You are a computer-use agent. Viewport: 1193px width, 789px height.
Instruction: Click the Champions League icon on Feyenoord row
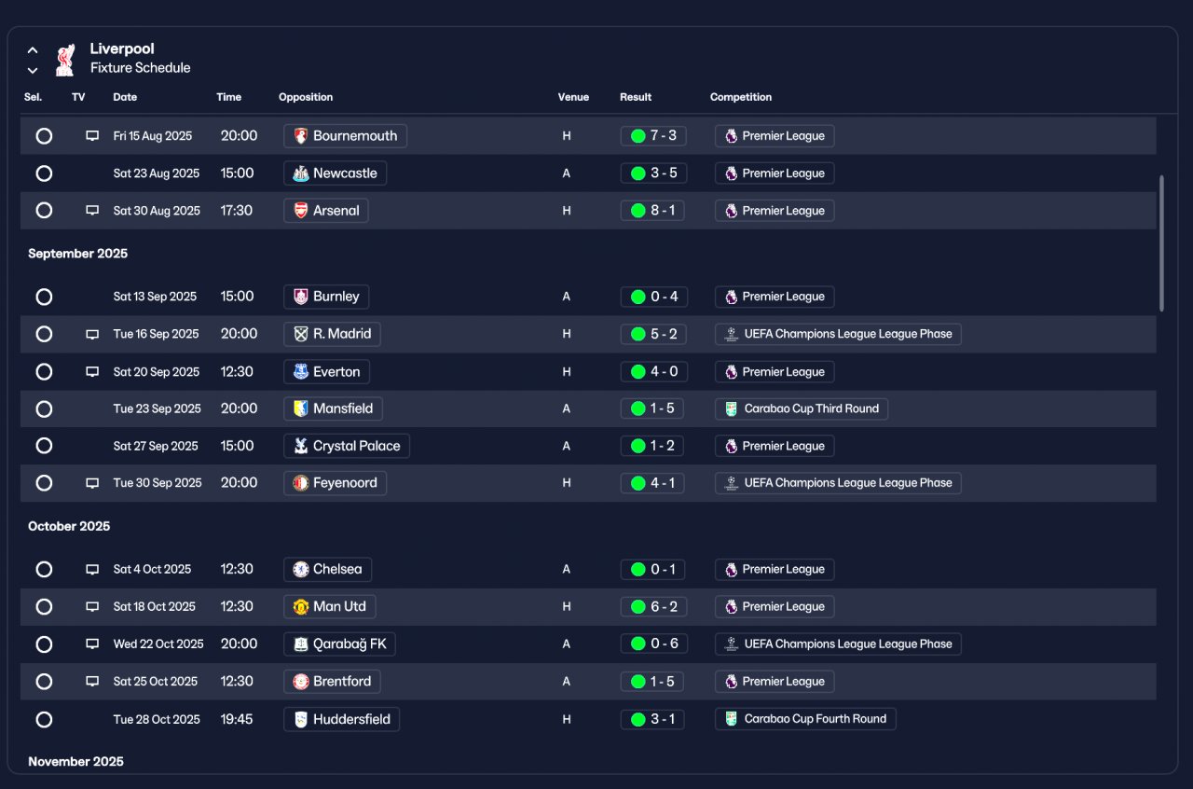731,483
